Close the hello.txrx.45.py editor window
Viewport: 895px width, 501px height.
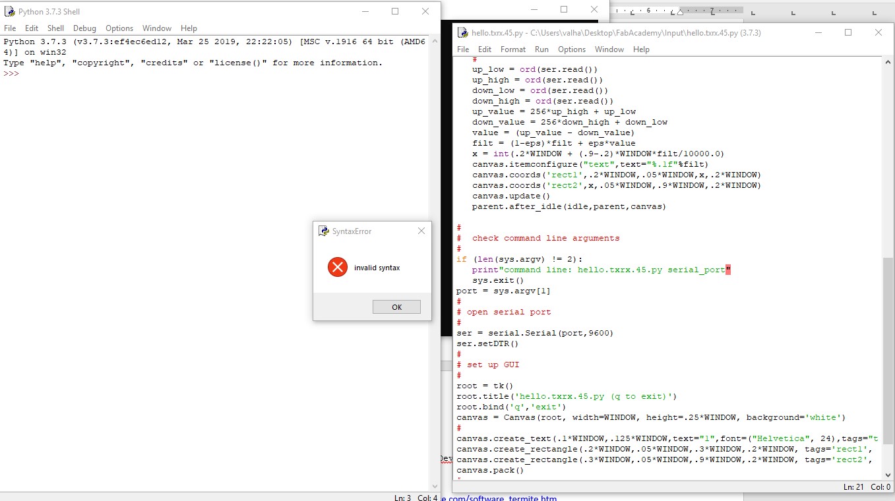click(x=879, y=32)
